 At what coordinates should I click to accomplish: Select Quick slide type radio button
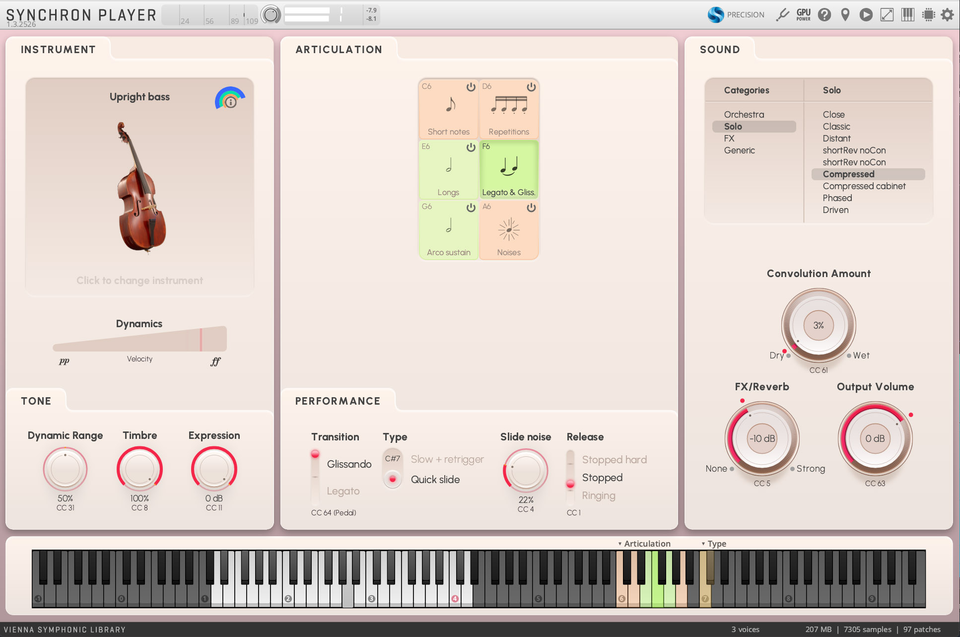(x=393, y=479)
